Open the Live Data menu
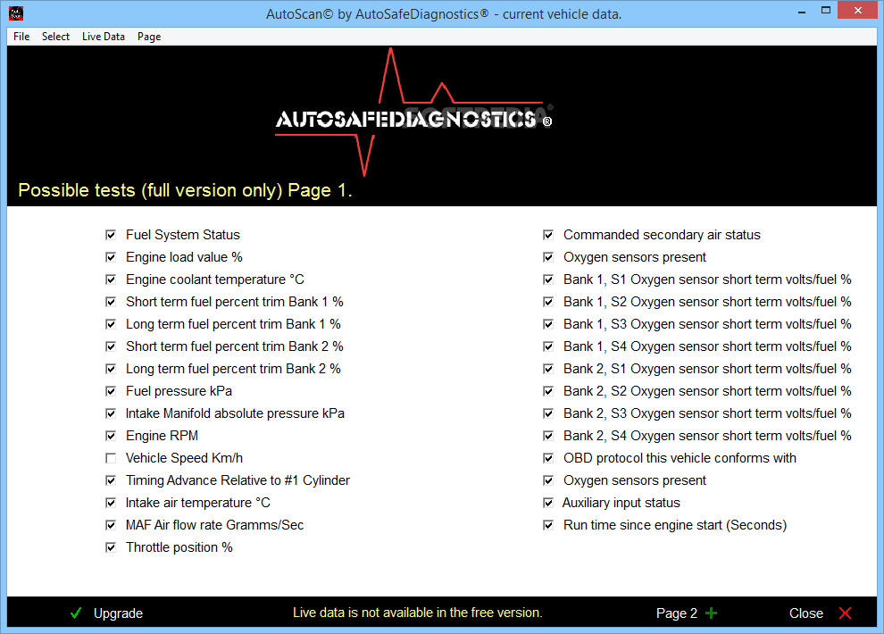 tap(103, 37)
